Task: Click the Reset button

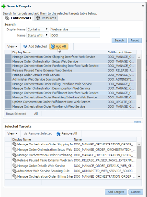Action: click(135, 41)
